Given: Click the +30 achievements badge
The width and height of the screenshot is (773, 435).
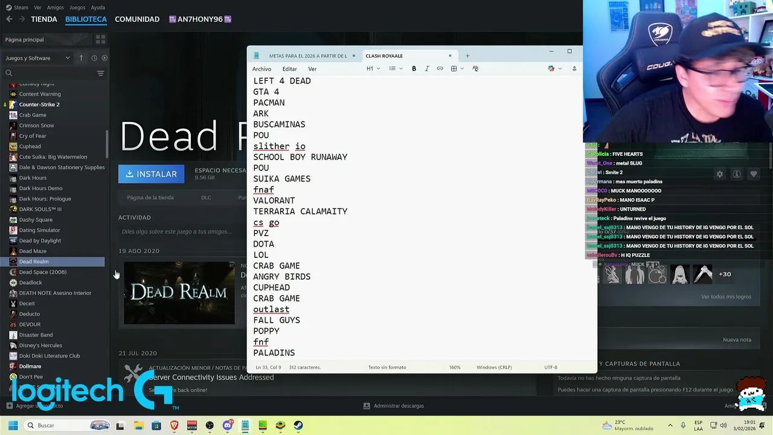Looking at the screenshot, I should pos(725,274).
